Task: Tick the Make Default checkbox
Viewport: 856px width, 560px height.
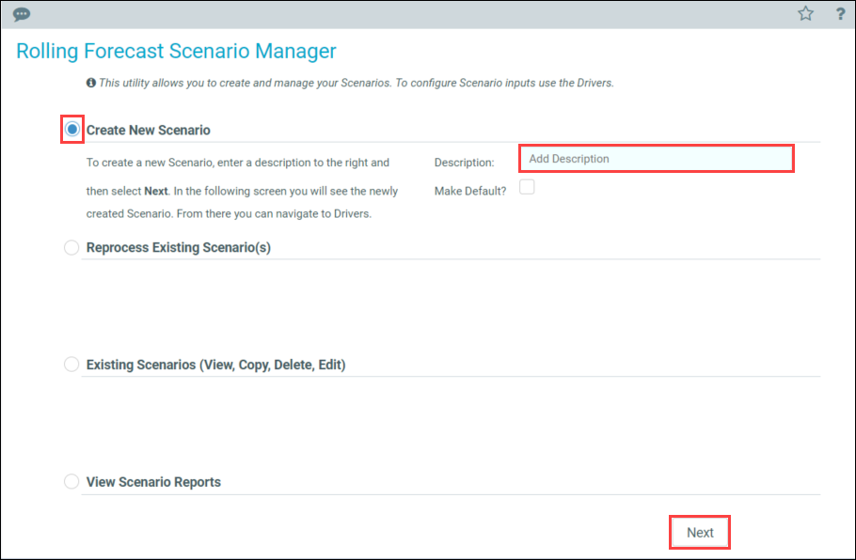Action: pyautogui.click(x=527, y=187)
